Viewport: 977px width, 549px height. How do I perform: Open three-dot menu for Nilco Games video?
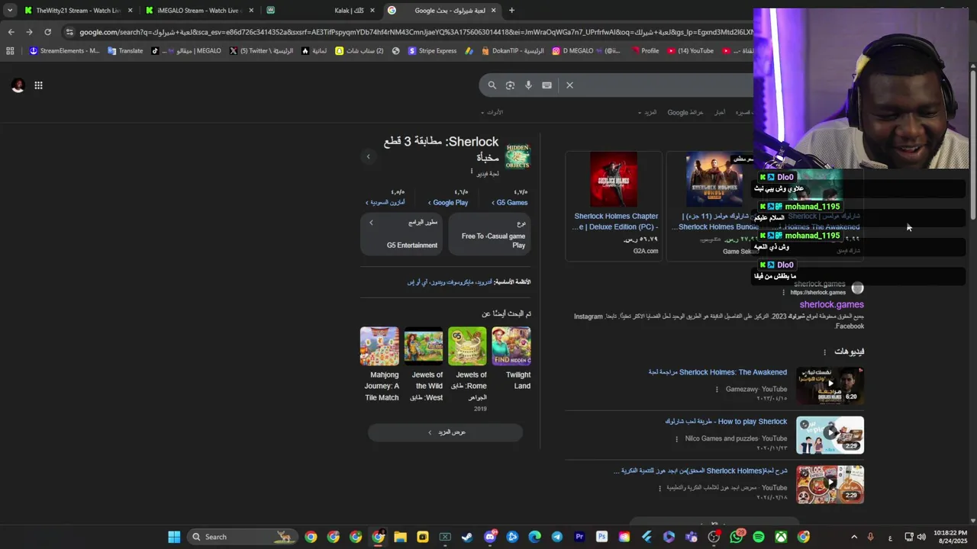(x=677, y=438)
